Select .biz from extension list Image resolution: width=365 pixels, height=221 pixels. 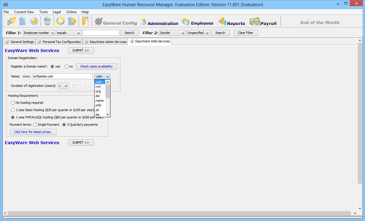[x=100, y=96]
